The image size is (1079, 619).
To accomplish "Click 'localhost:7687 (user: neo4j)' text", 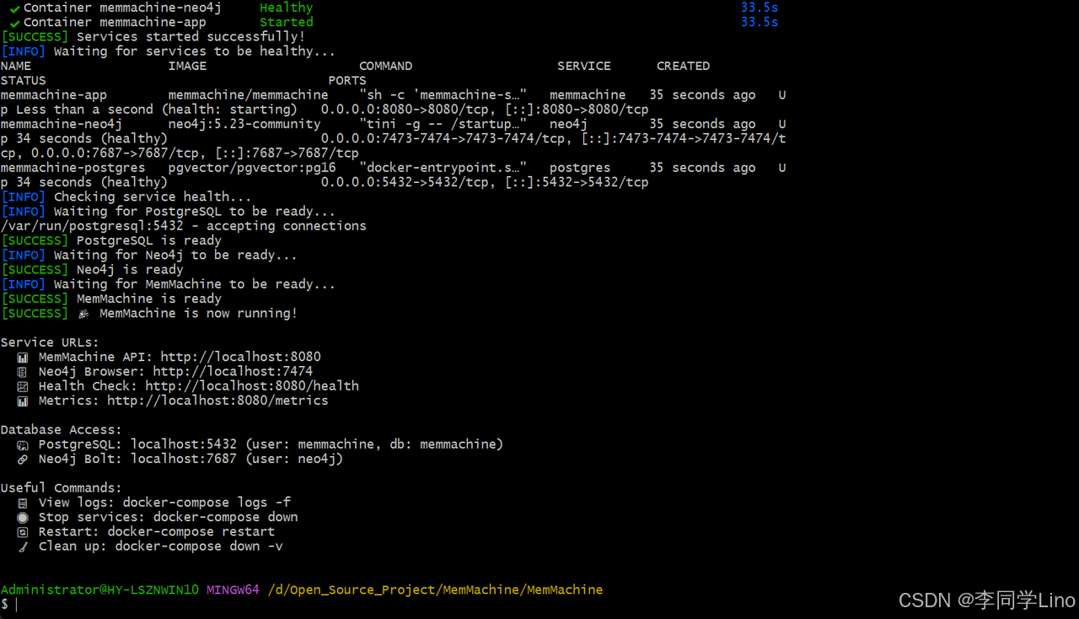I will 237,459.
